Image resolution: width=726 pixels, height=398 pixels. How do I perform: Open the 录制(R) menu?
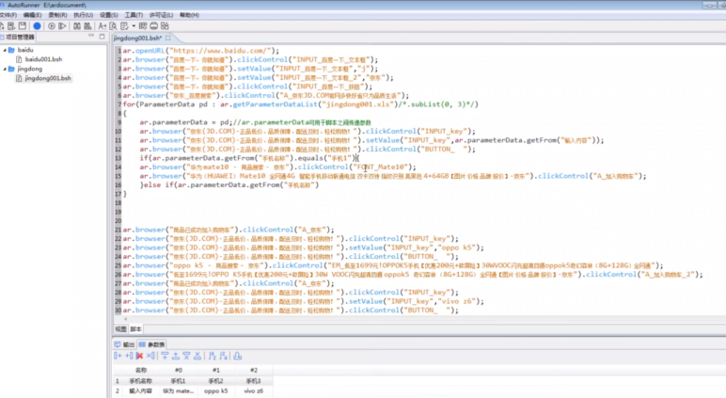pyautogui.click(x=56, y=15)
